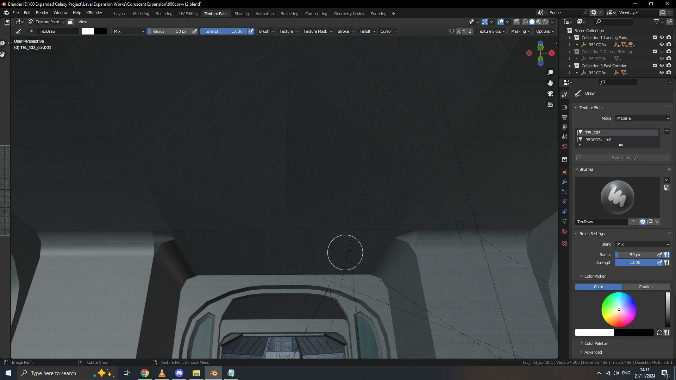
Task: Open the Object Data properties tab
Action: click(564, 221)
